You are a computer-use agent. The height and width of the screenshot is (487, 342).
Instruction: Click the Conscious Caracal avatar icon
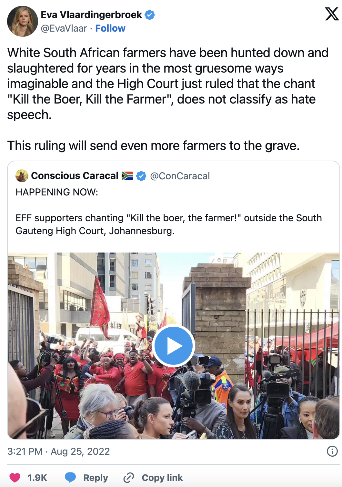coord(22,176)
